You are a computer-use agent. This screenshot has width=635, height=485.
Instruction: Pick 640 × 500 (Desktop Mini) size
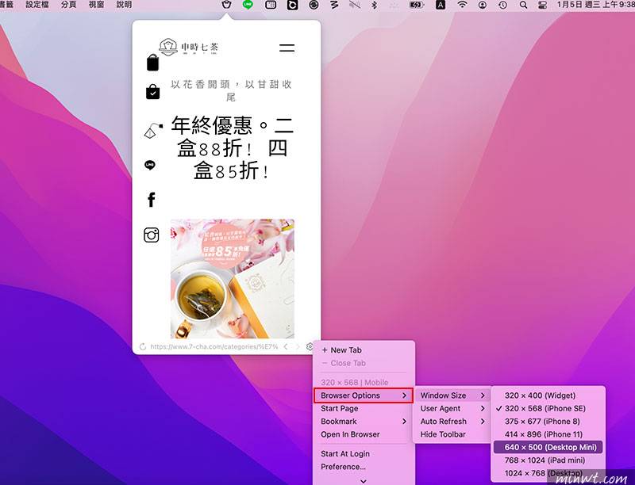[x=548, y=447]
